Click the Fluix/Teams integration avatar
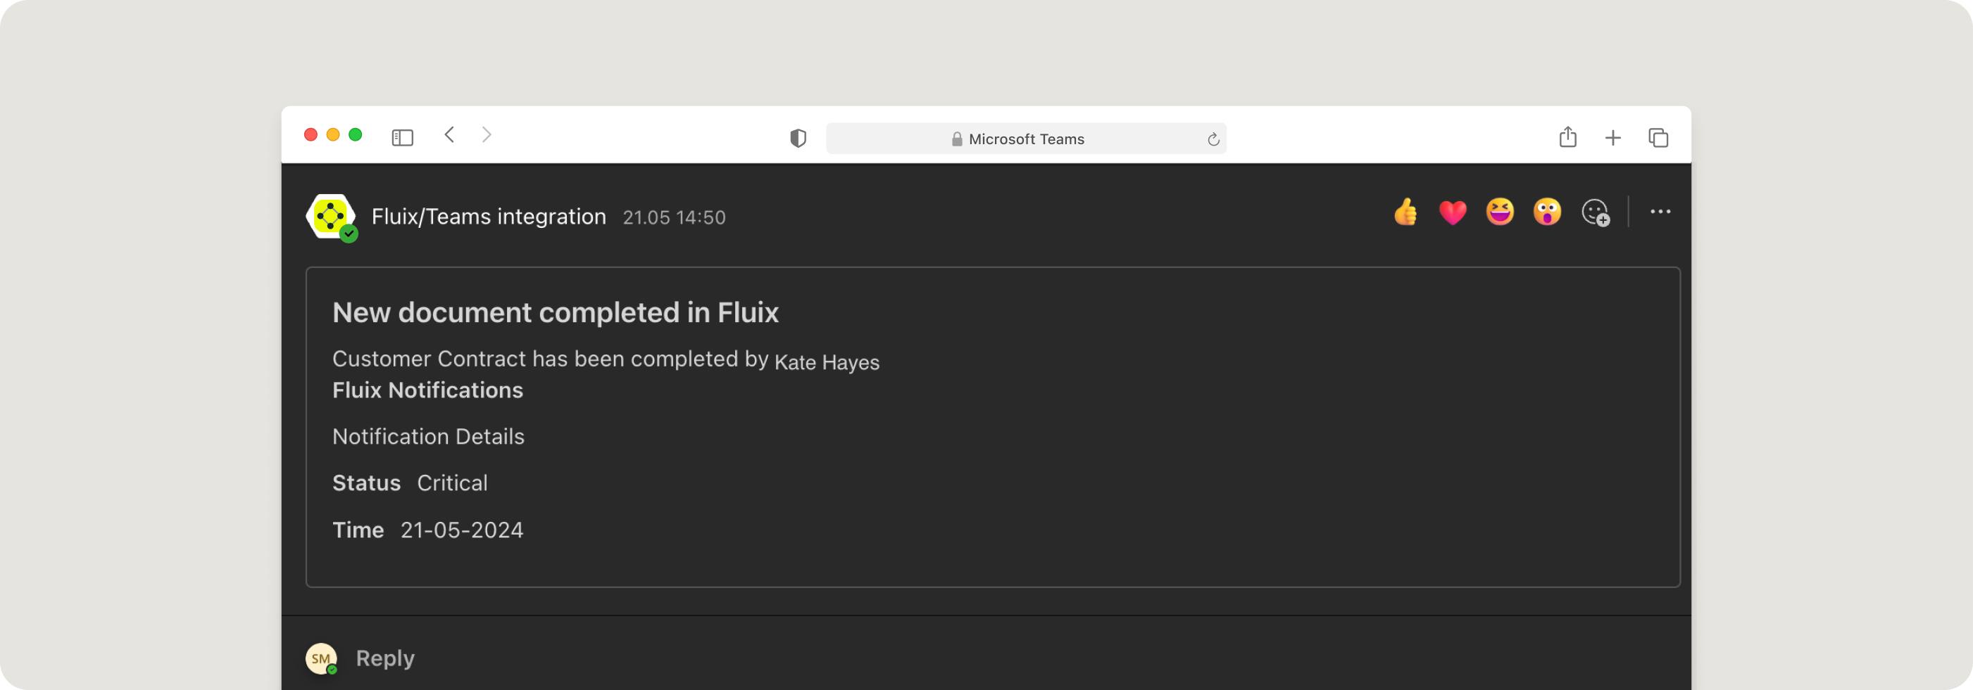This screenshot has height=690, width=1973. pos(331,217)
